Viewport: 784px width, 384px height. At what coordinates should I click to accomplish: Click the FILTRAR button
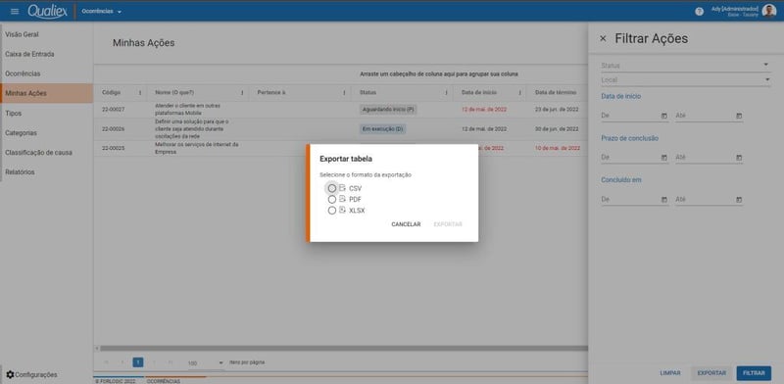[754, 373]
